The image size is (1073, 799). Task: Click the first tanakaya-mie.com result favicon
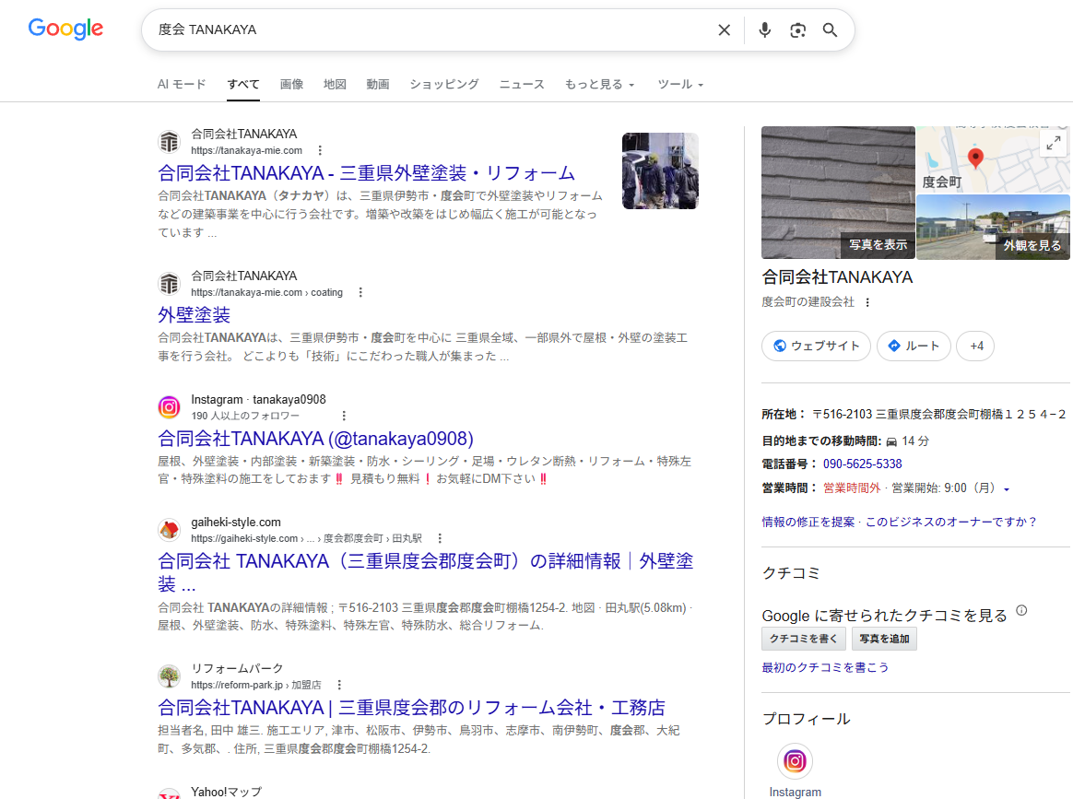[169, 142]
